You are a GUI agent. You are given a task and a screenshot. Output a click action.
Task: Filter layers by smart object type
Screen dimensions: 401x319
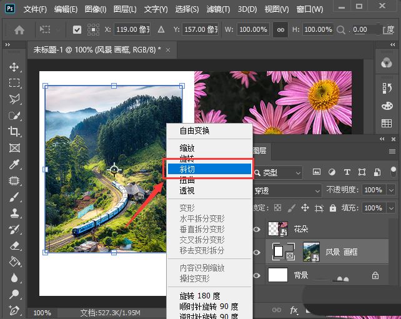pos(377,172)
